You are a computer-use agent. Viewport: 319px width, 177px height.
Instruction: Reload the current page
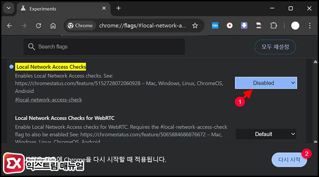pyautogui.click(x=39, y=26)
